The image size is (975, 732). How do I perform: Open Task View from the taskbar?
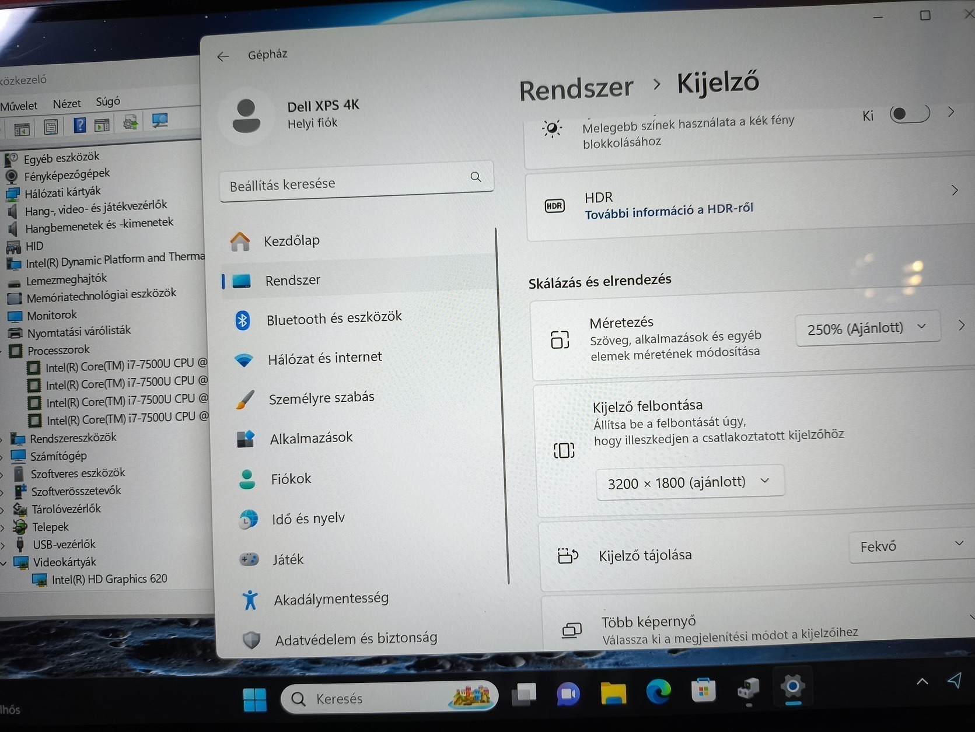tap(524, 694)
